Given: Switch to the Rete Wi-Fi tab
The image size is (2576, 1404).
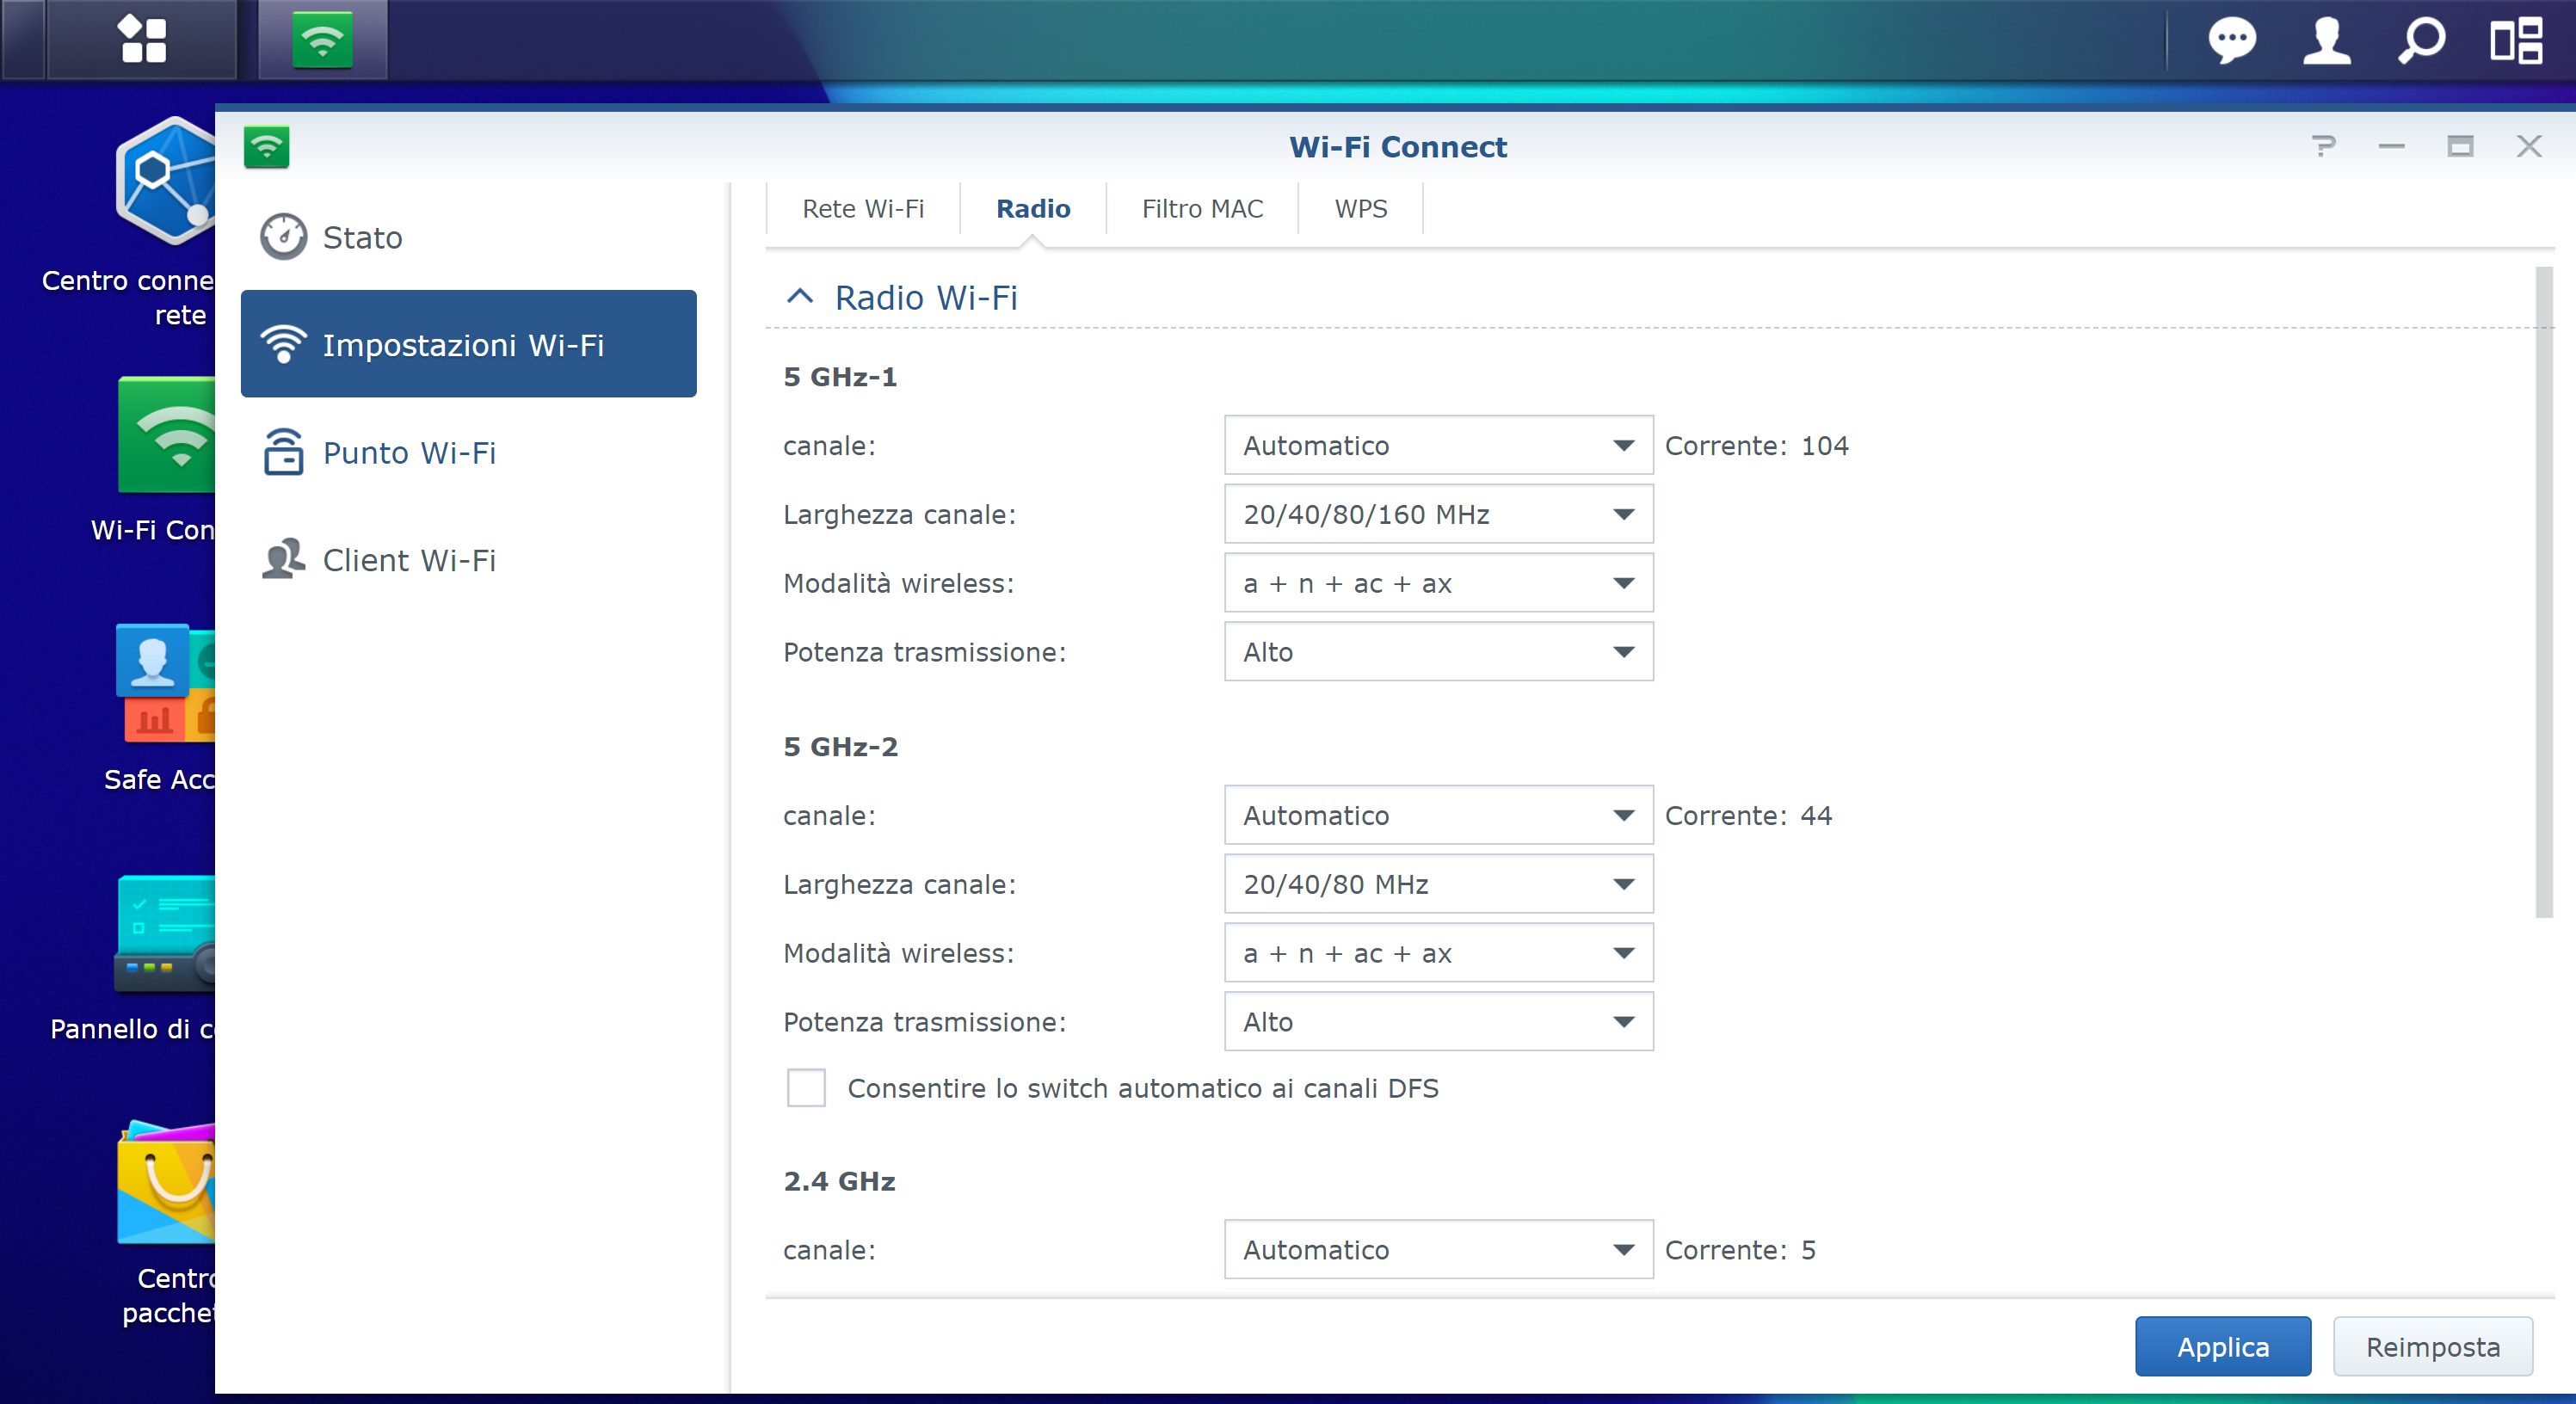Looking at the screenshot, I should 863,209.
